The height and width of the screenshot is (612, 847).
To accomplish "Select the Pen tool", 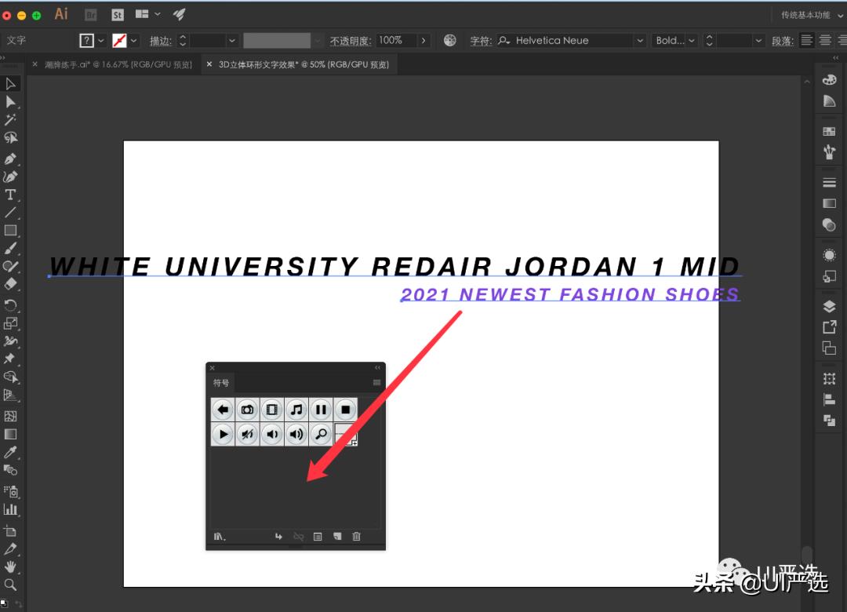I will [x=10, y=159].
